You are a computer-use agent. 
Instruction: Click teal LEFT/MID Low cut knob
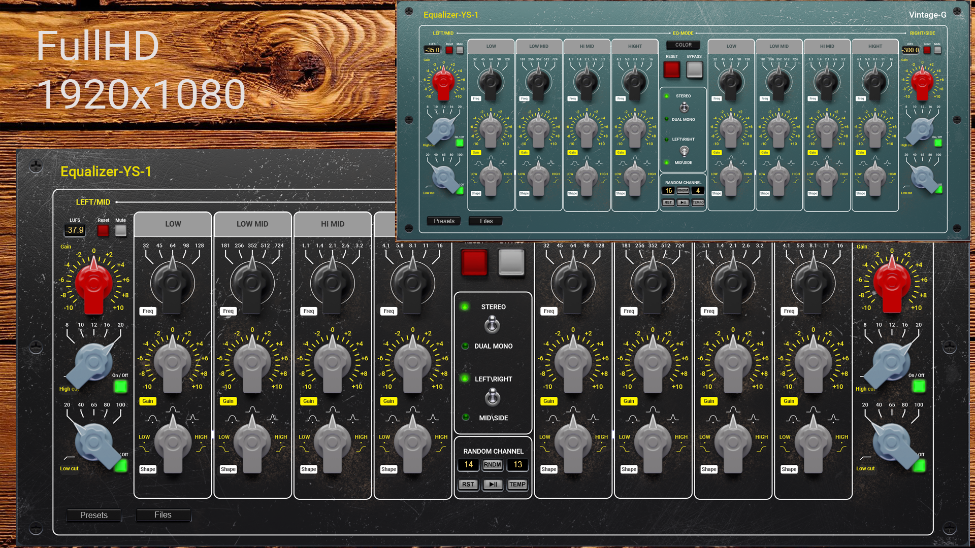point(446,179)
